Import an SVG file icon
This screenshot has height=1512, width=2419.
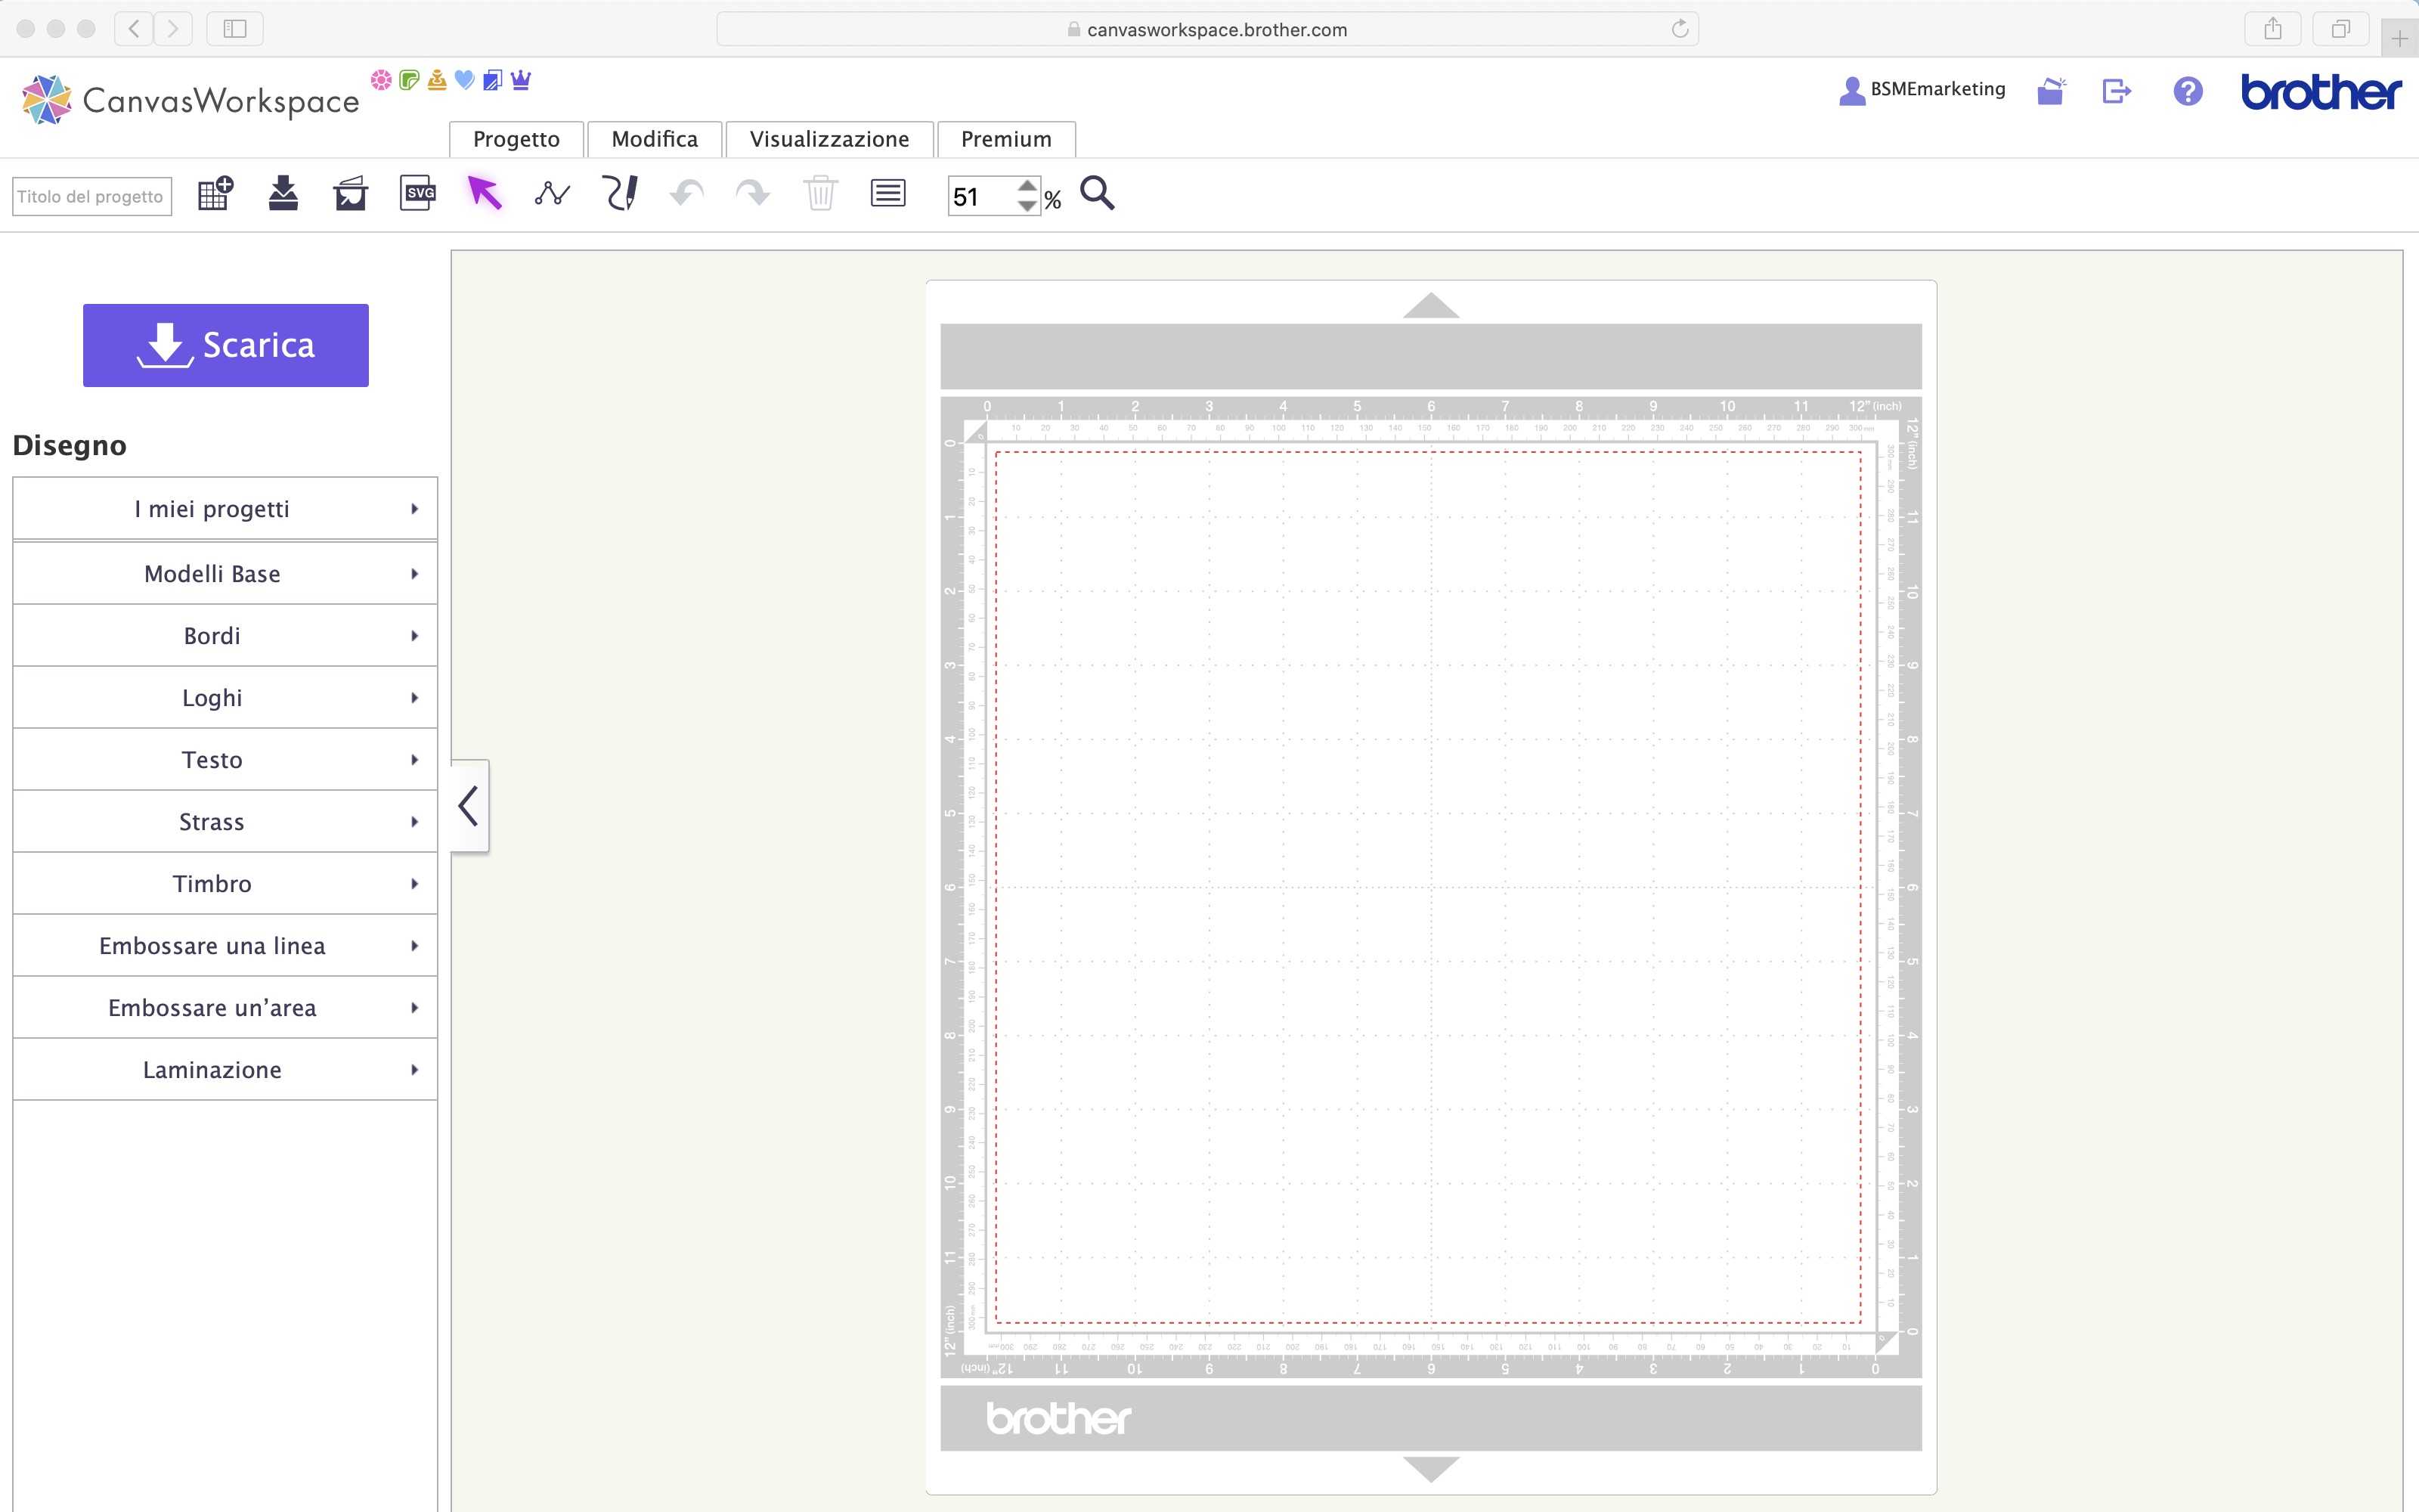point(418,193)
